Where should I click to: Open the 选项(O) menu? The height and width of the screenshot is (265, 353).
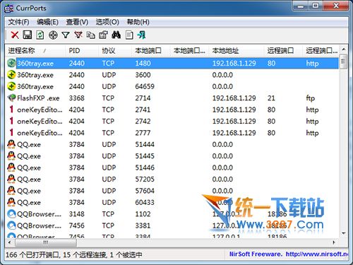point(107,22)
